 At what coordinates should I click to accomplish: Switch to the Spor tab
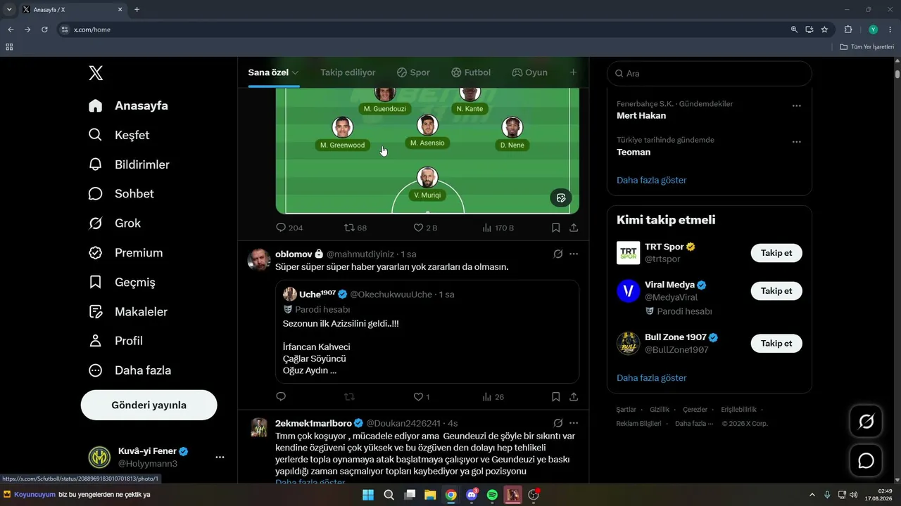pos(413,72)
